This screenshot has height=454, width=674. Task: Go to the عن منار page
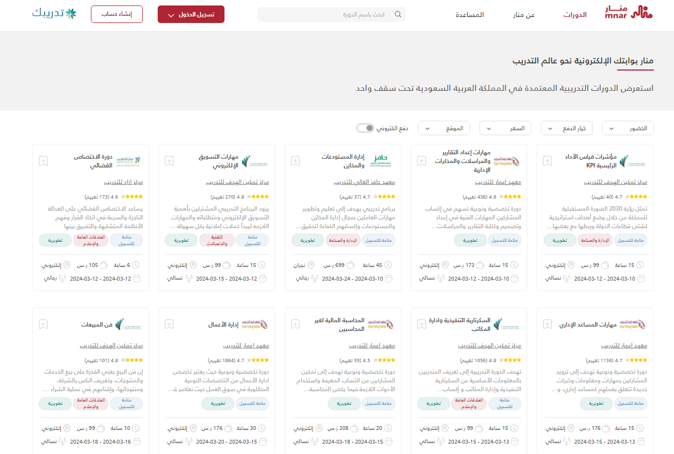523,15
